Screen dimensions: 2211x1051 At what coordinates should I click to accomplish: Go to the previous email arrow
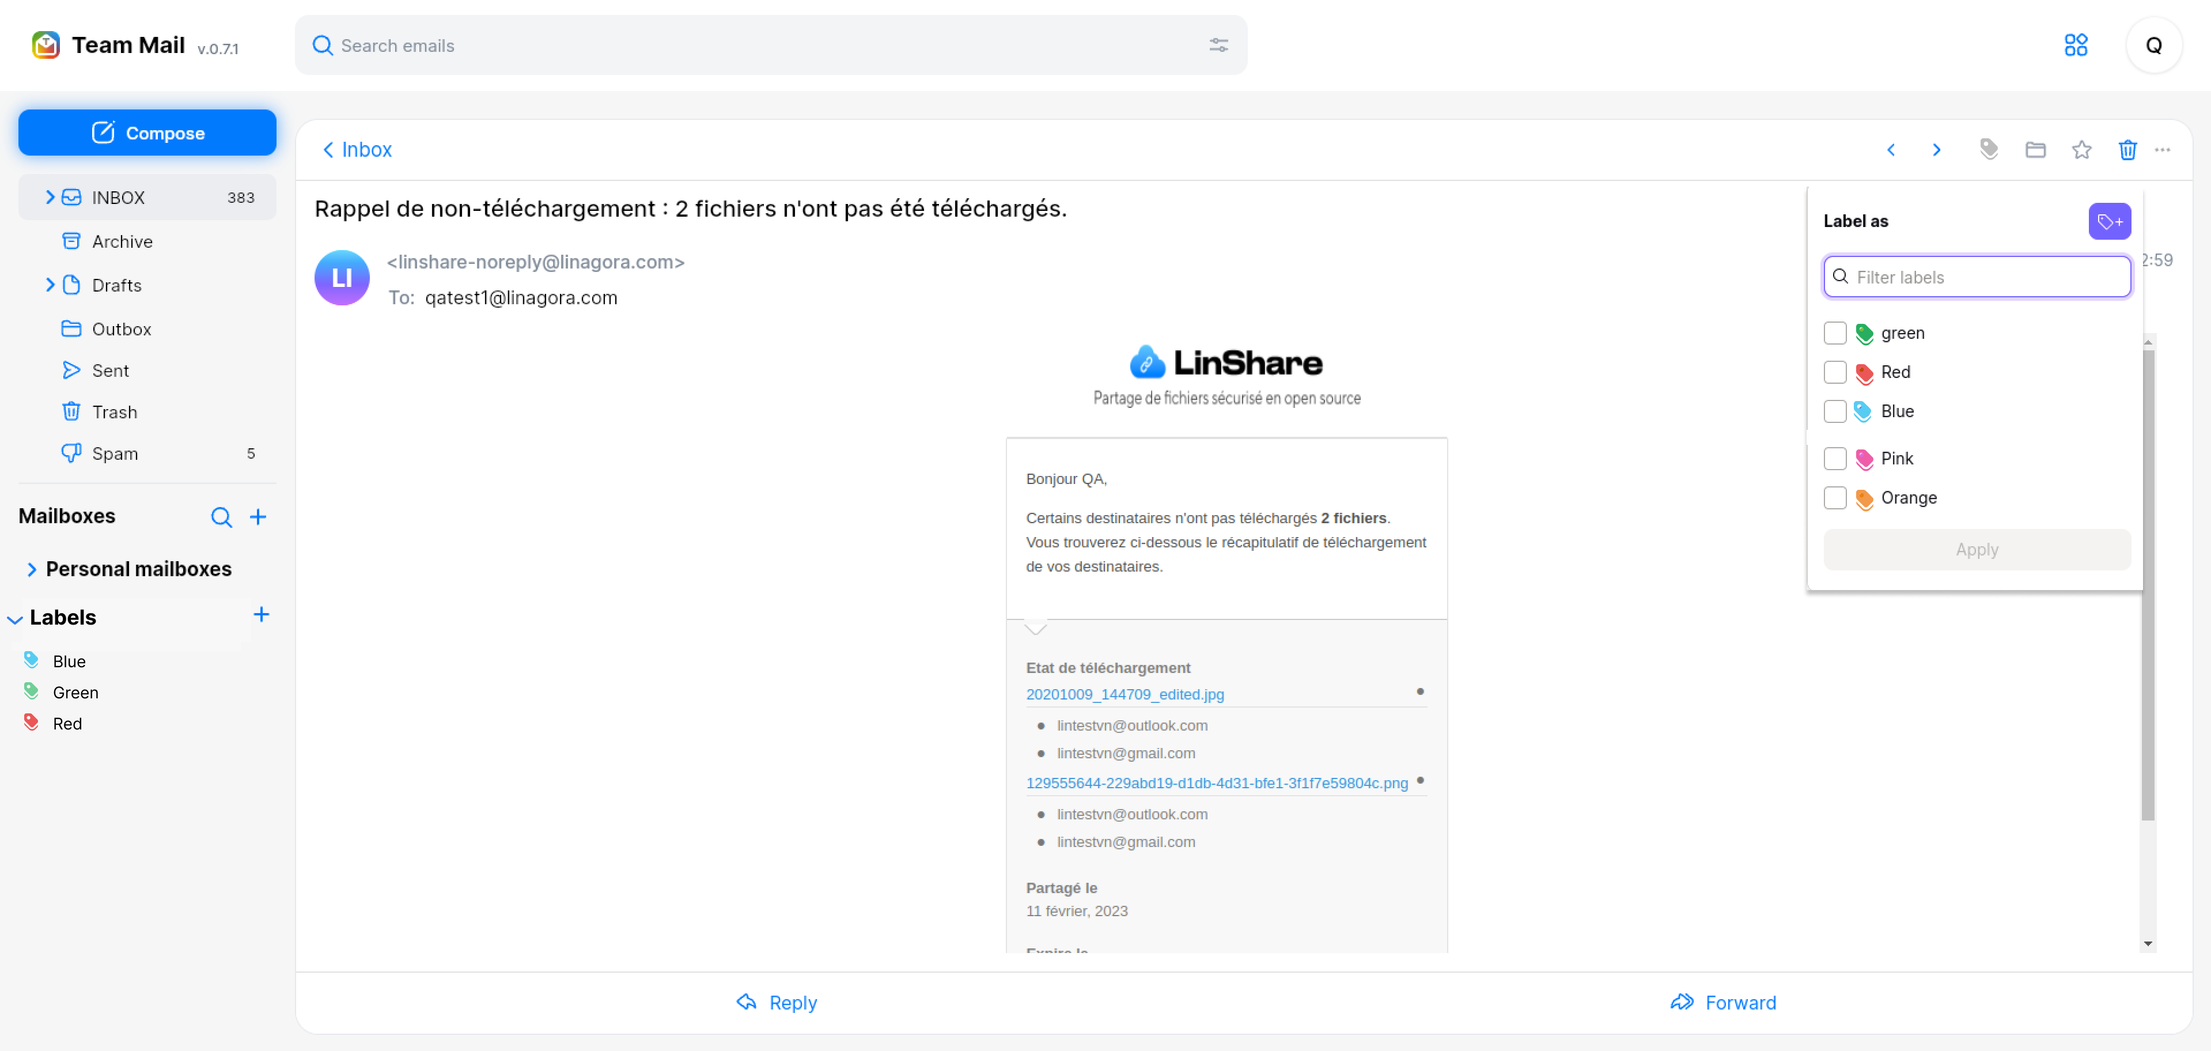click(x=1891, y=149)
